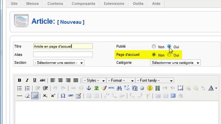The image size is (221, 124).
Task: Apply superscript formatting
Action: (53, 96)
